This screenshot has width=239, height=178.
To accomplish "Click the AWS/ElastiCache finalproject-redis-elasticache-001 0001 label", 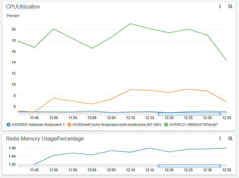I will point(117,125).
